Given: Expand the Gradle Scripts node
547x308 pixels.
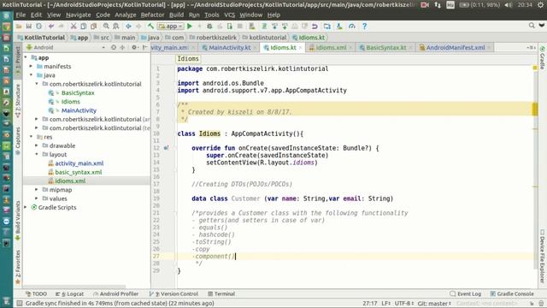Looking at the screenshot, I should (x=26, y=207).
